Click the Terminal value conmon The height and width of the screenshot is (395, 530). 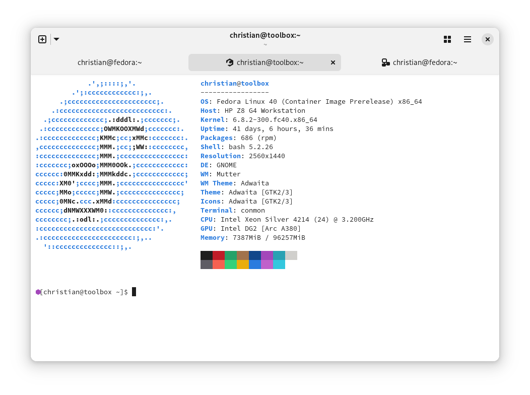pyautogui.click(x=253, y=211)
